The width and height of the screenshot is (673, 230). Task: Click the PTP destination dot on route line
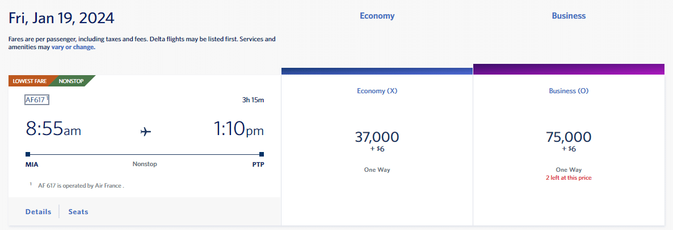tap(262, 154)
